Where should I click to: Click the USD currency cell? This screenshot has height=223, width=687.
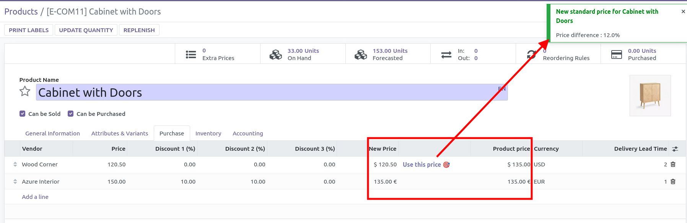coord(557,164)
